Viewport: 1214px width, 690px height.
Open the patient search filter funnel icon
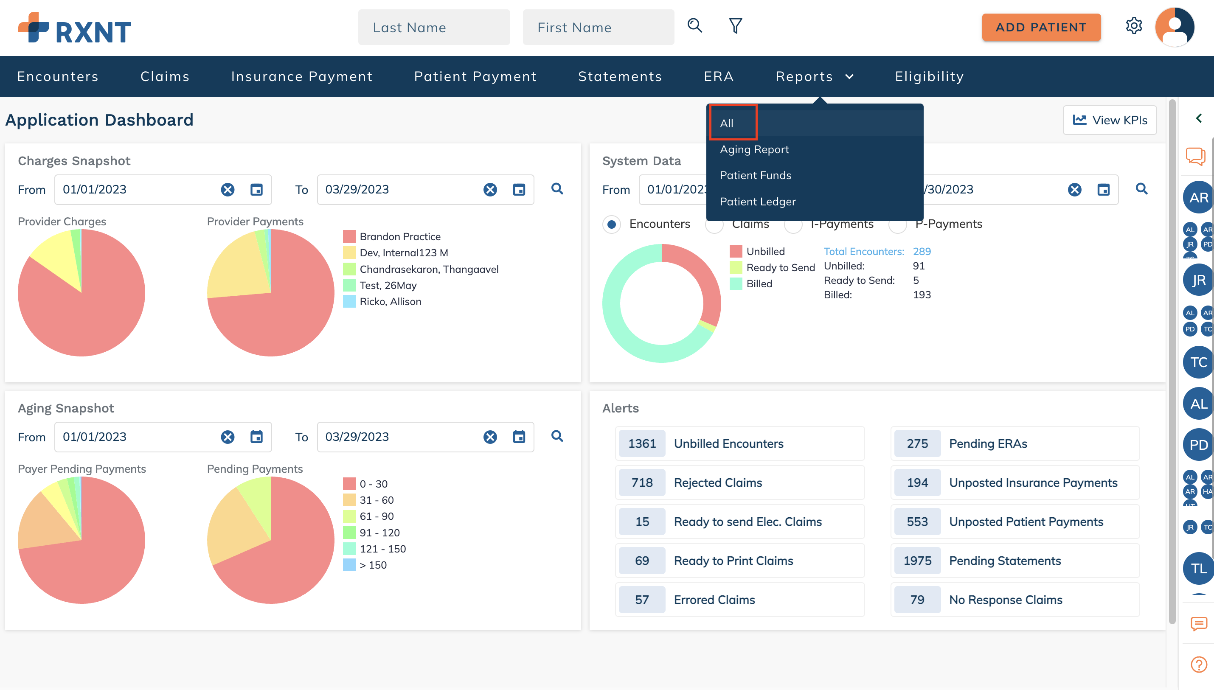[x=735, y=25]
